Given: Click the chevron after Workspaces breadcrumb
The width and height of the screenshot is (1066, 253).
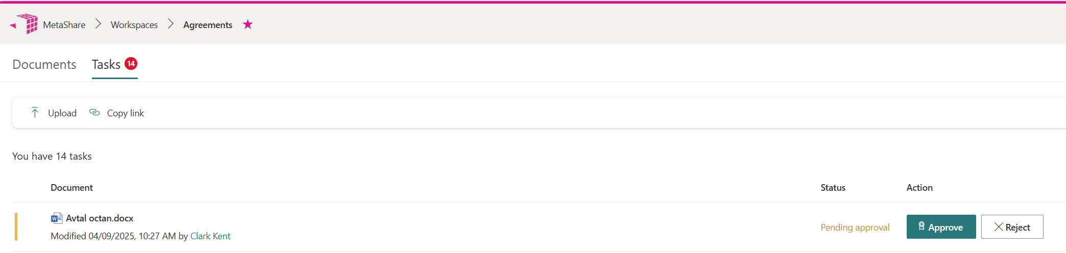Looking at the screenshot, I should 171,24.
